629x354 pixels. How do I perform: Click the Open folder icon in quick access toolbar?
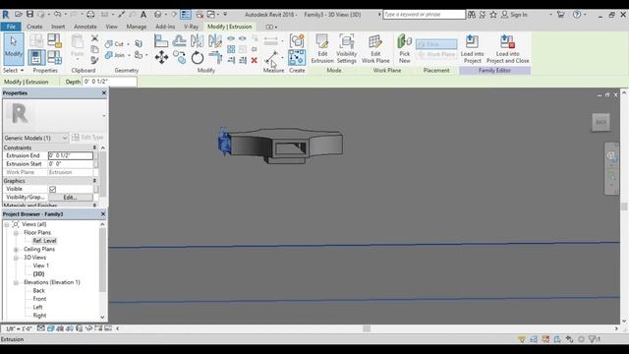coord(19,15)
